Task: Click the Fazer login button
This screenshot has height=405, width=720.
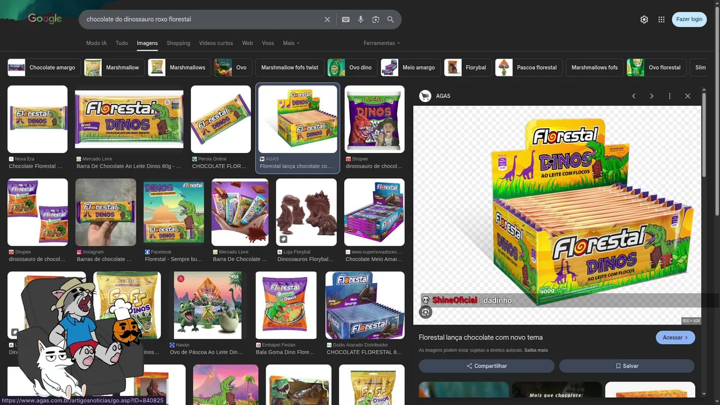Action: tap(689, 19)
